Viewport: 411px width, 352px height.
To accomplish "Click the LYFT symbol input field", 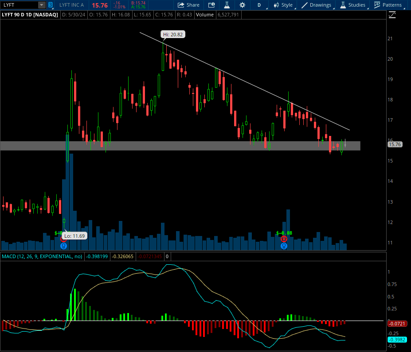I will 20,5.
